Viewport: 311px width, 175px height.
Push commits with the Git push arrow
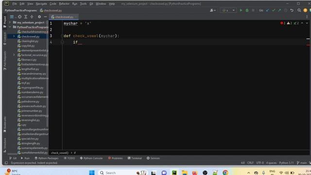pyautogui.click(x=279, y=10)
